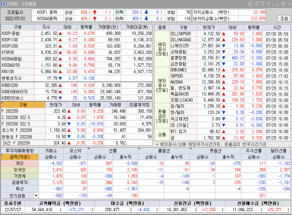Maximize the 시장종합 window
This screenshot has width=292, height=215.
[283, 4]
